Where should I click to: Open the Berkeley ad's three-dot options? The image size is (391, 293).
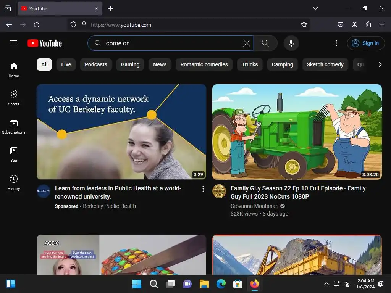point(203,189)
